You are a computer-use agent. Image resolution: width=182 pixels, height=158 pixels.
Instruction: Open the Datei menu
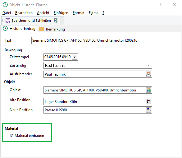[7, 13]
